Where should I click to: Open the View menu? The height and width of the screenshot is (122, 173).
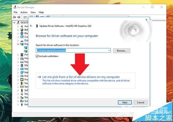pos(33,12)
